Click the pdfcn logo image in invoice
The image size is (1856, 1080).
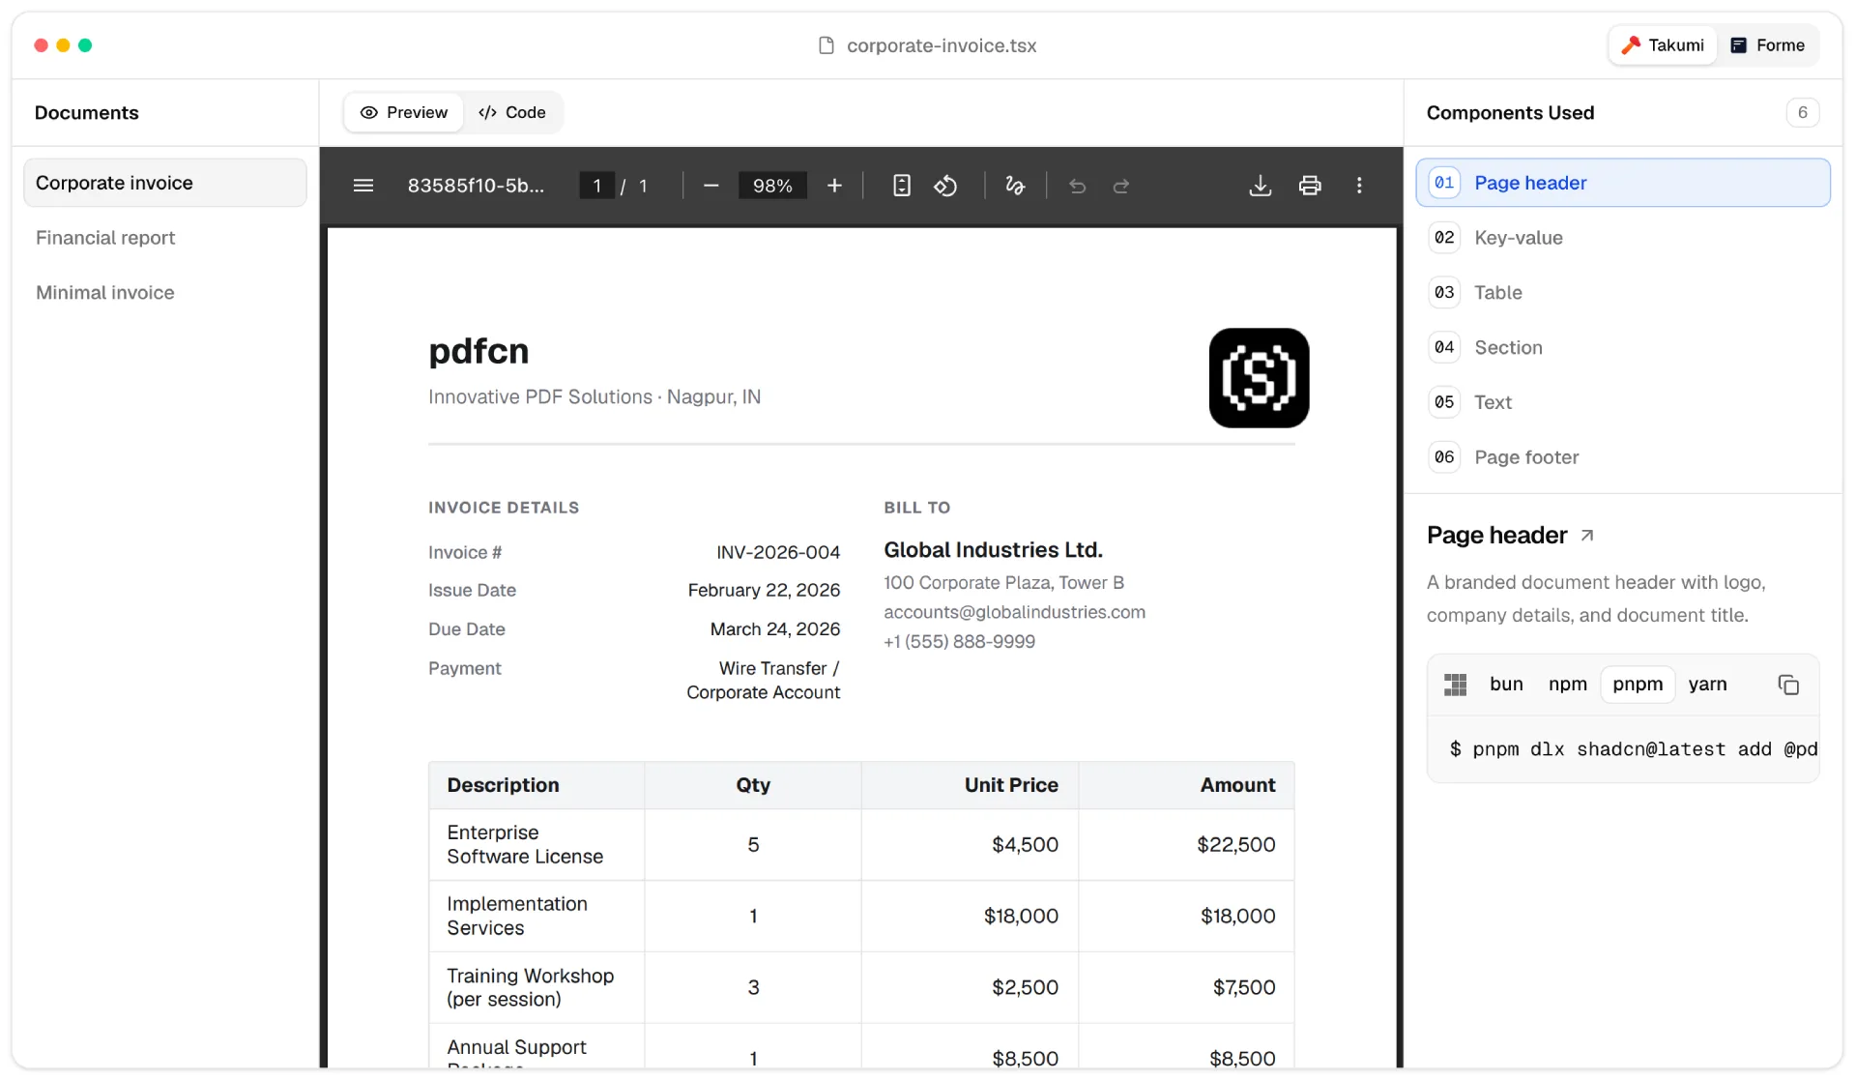coord(1259,378)
